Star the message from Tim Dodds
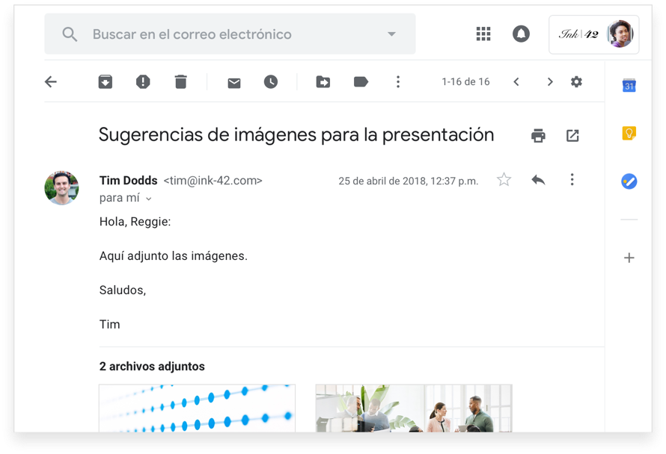Image resolution: width=666 pixels, height=454 pixels. pyautogui.click(x=504, y=179)
